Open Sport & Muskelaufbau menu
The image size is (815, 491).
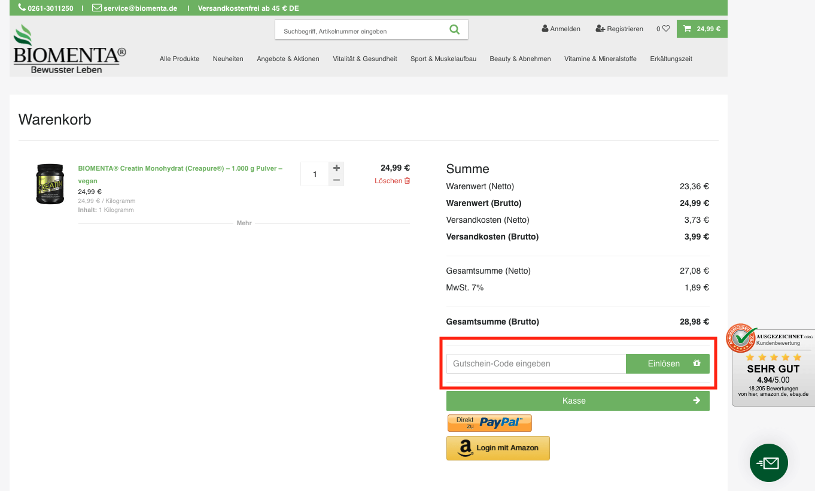click(443, 59)
